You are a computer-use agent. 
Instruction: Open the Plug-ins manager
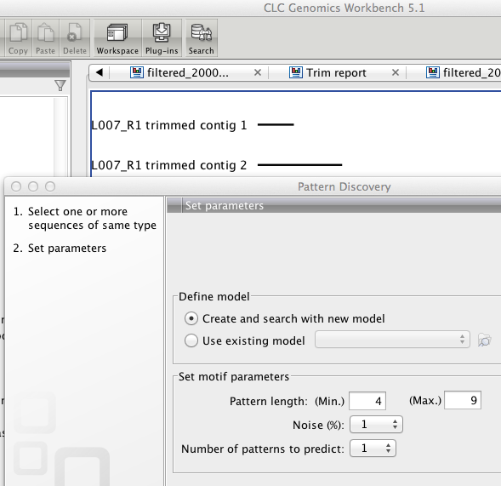[162, 38]
